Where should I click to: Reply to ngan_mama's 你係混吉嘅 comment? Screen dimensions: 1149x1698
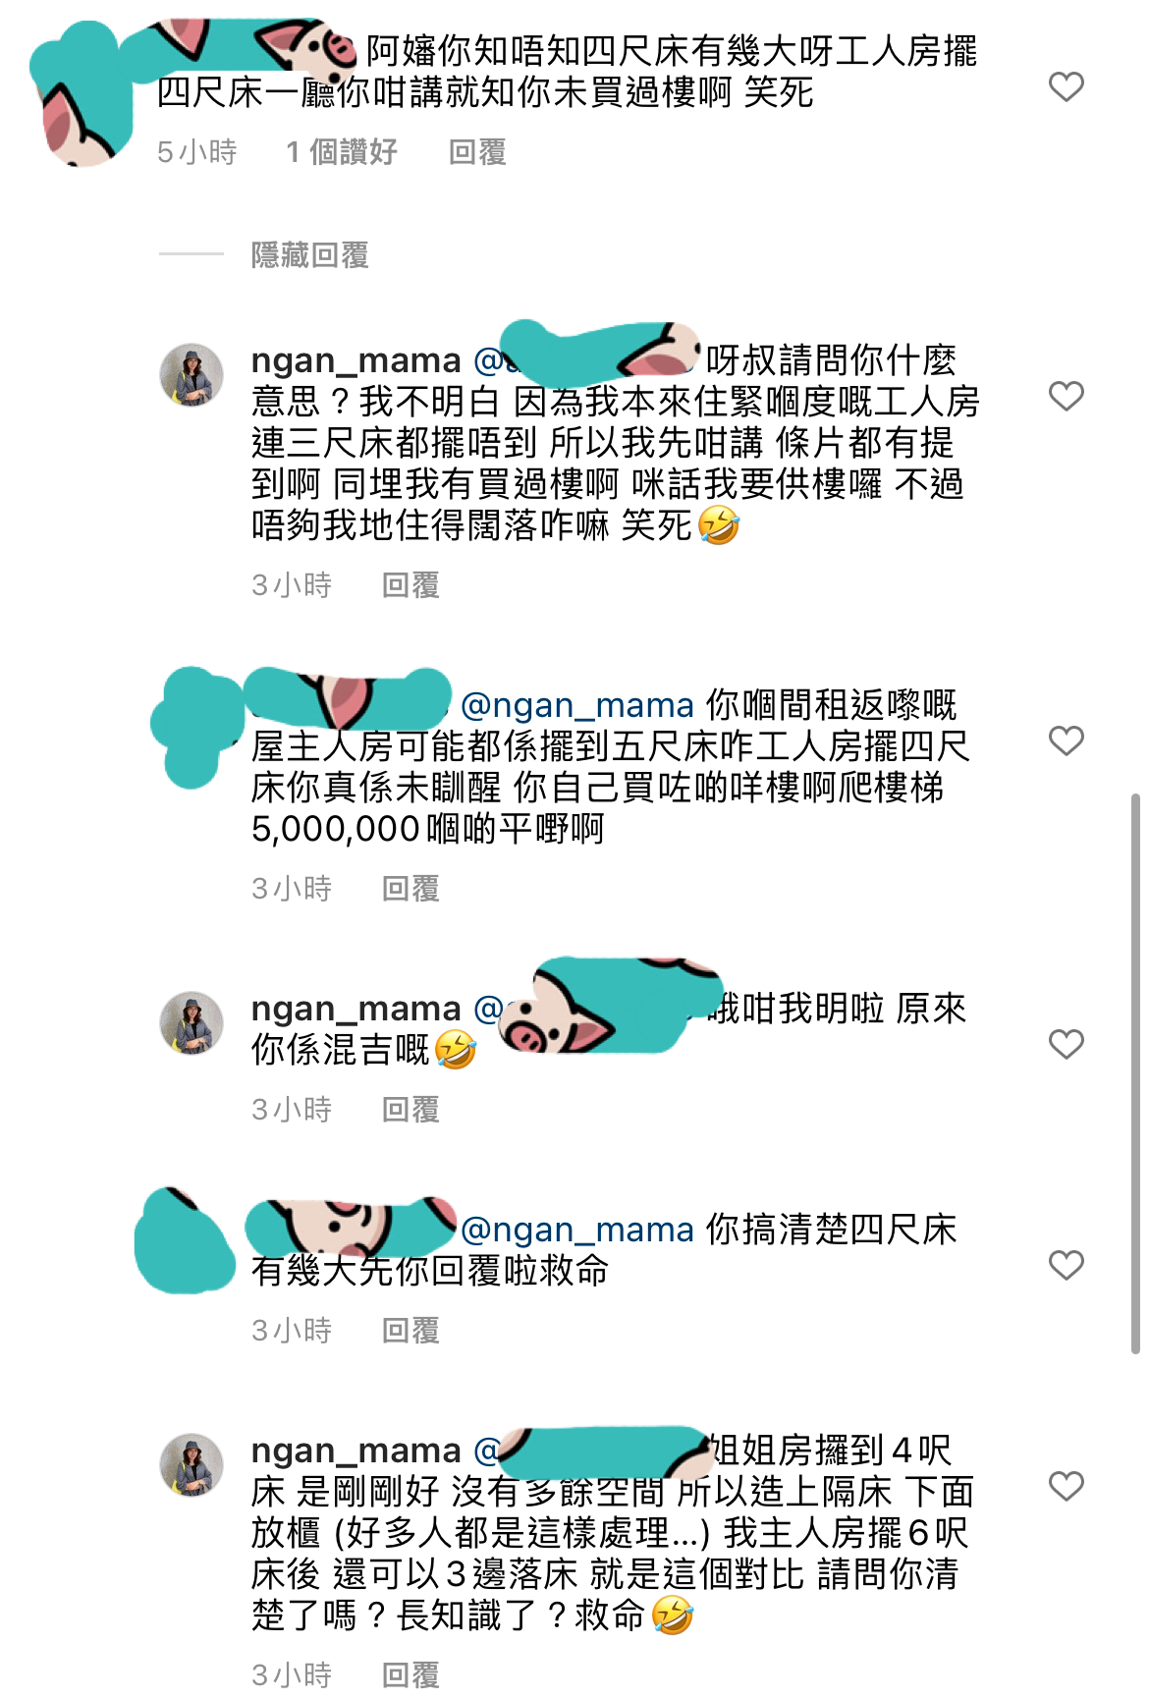[410, 1110]
